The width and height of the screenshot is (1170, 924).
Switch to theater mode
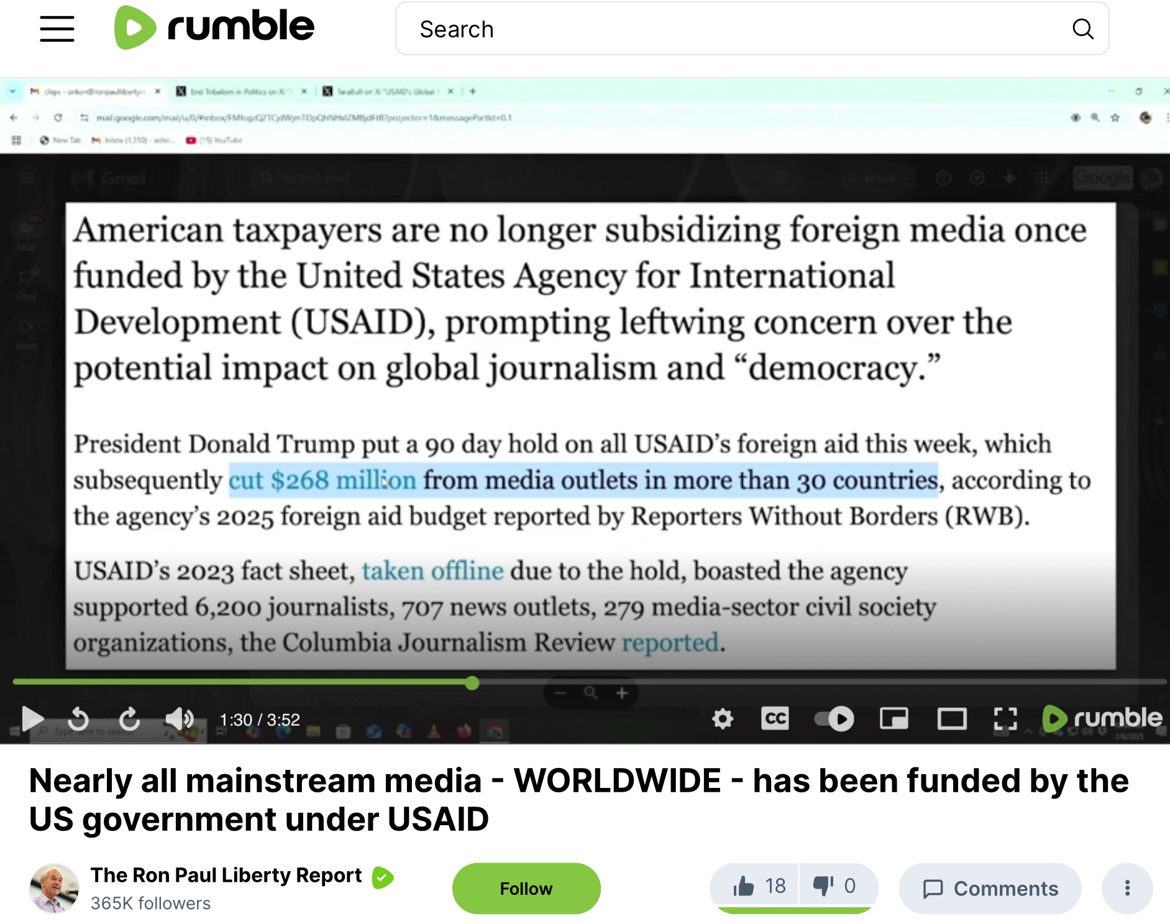[x=951, y=719]
